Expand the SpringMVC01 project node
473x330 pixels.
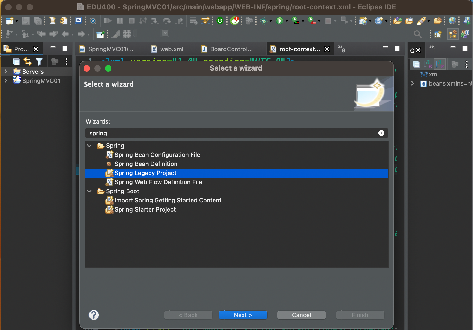click(x=6, y=80)
